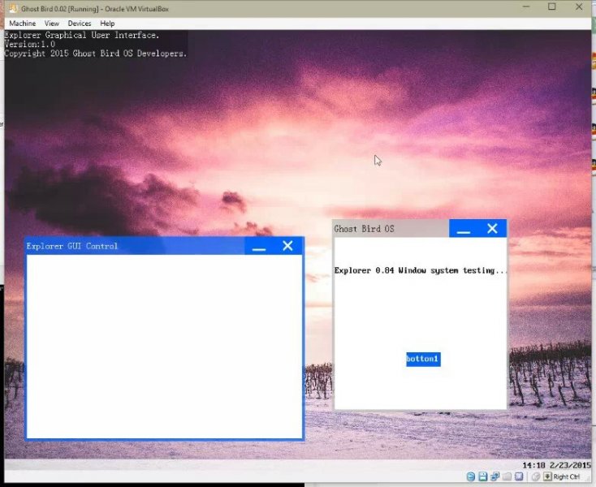
Task: Click the Copyright 2015 Ghost Bird OS Developers line
Action: [95, 54]
